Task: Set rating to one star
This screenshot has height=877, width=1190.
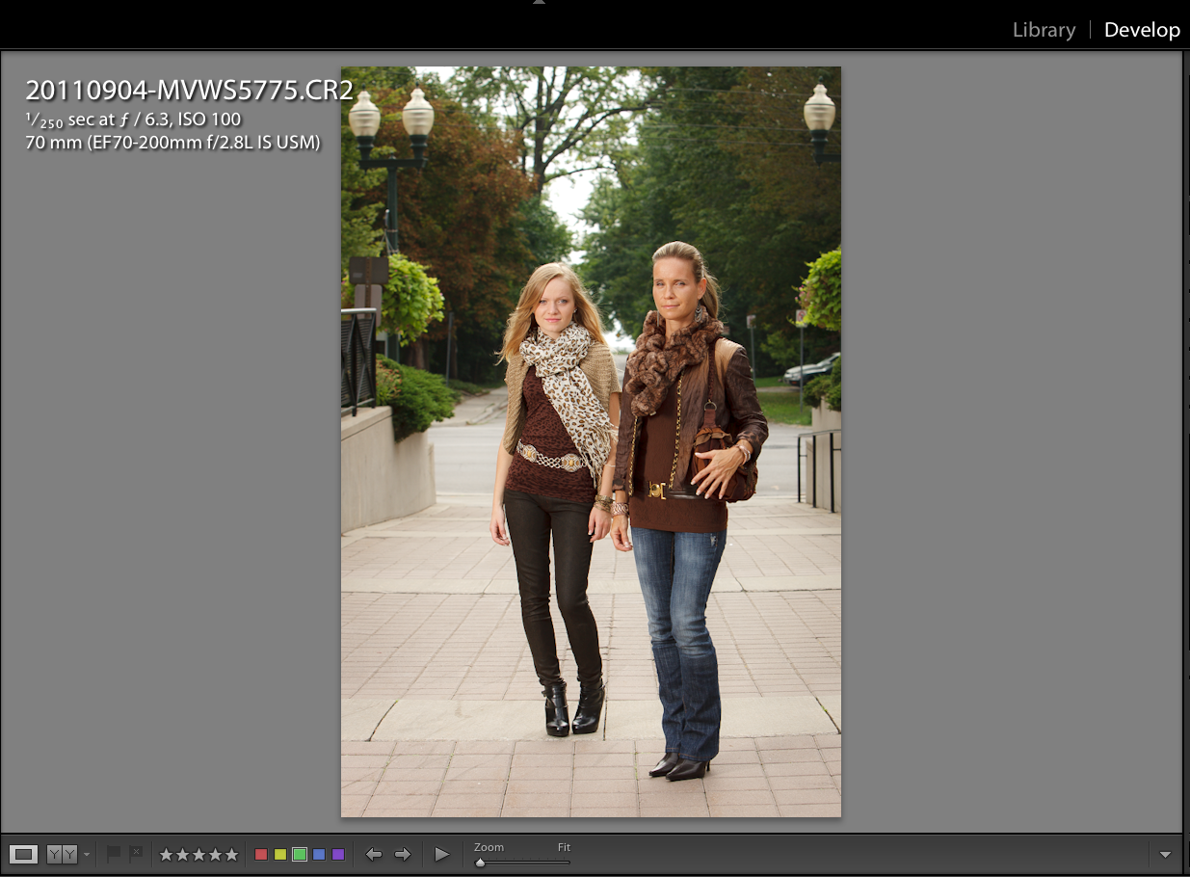Action: coord(166,855)
